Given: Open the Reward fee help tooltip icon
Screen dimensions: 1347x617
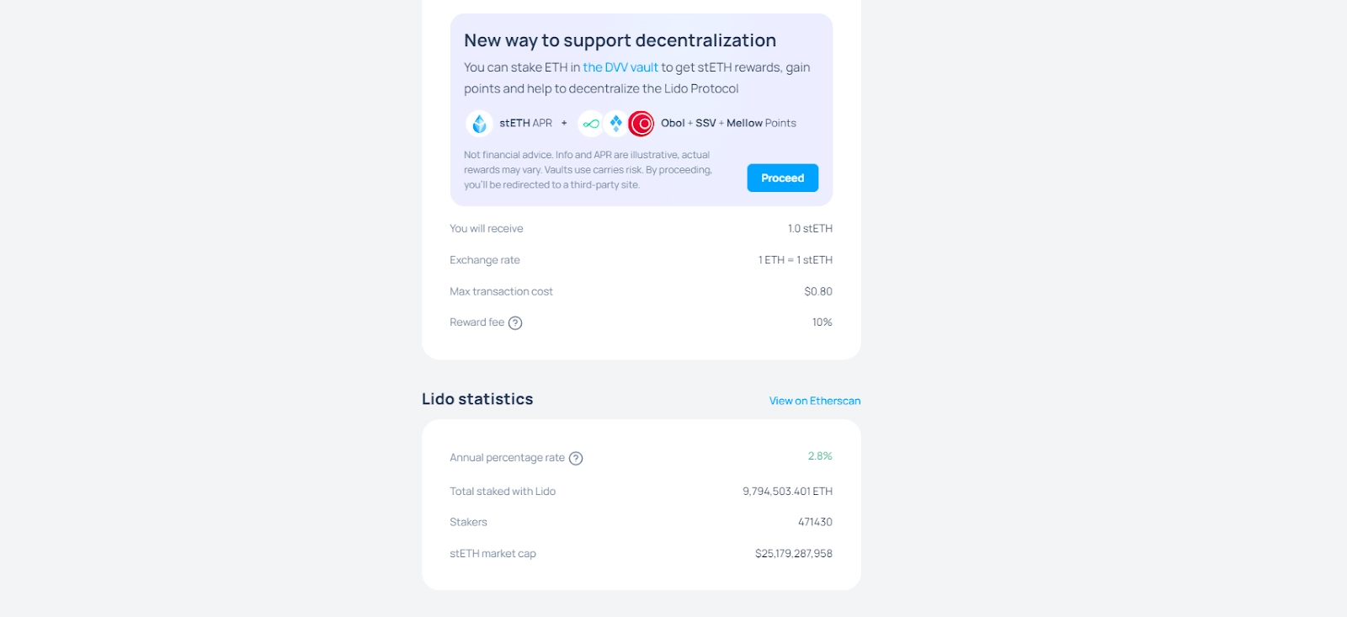Looking at the screenshot, I should pyautogui.click(x=515, y=323).
